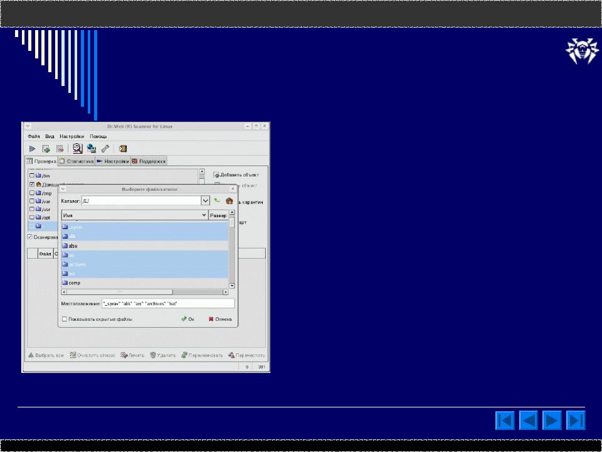Start scan with the blue play icon
The image size is (602, 452).
(32, 149)
